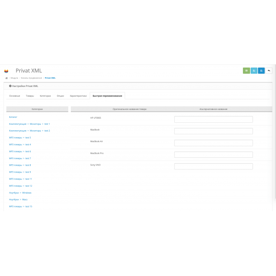276x276 pixels.
Task: Open the MP3 плееры > test 9 category
Action: click(x=20, y=172)
